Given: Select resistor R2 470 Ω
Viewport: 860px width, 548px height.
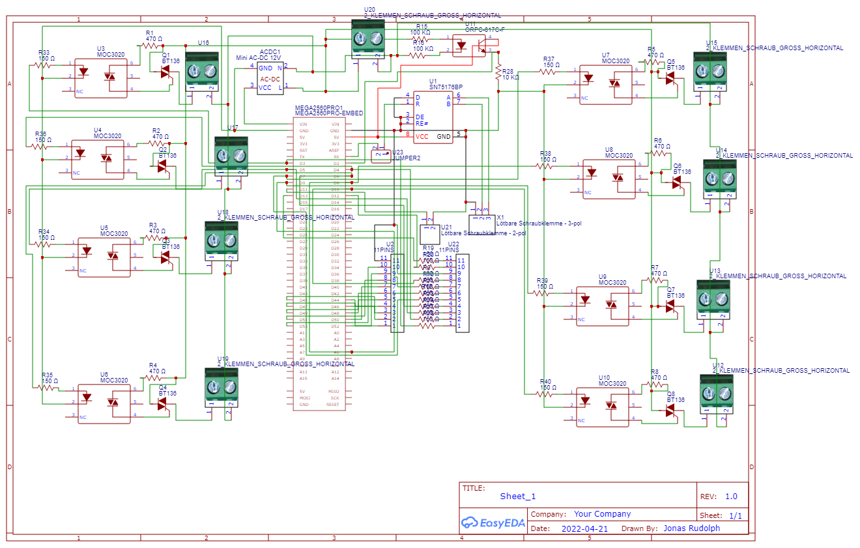Looking at the screenshot, I should [x=156, y=143].
